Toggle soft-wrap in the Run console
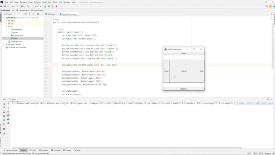Viewport: 275px width, 155px height. tap(8, 112)
